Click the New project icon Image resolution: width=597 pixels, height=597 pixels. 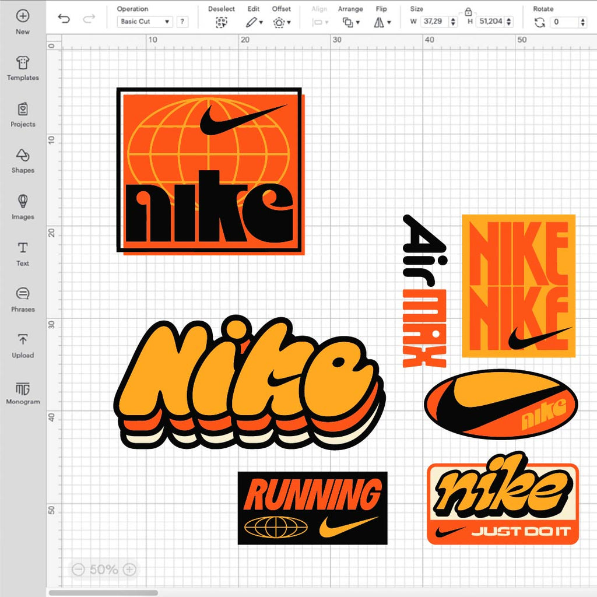(23, 16)
